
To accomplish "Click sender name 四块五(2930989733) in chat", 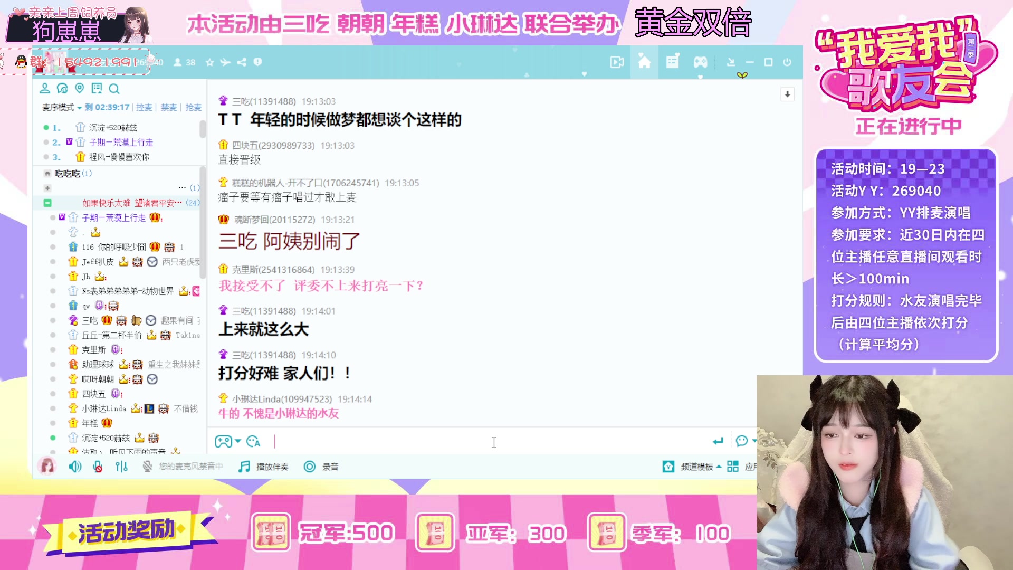I will click(x=273, y=145).
